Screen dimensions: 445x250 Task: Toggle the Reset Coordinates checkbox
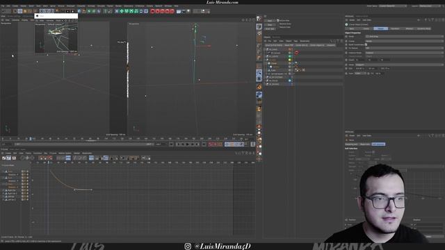click(366, 44)
